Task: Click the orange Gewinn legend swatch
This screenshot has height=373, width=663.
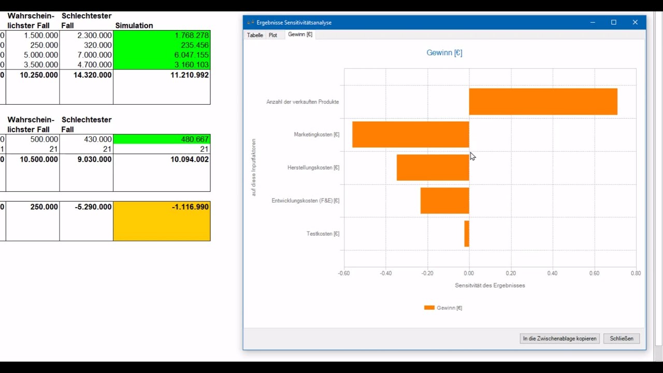Action: (429, 308)
